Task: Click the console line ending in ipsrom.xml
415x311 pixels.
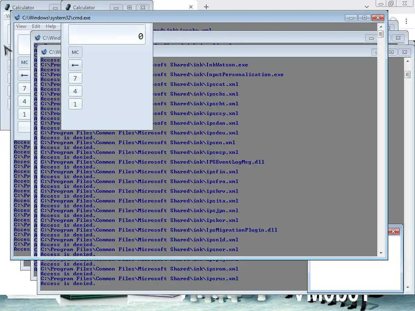Action: pyautogui.click(x=139, y=269)
